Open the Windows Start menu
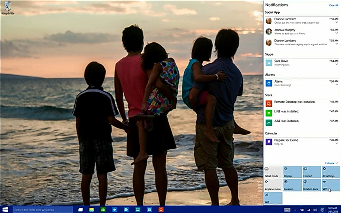 tap(5, 210)
